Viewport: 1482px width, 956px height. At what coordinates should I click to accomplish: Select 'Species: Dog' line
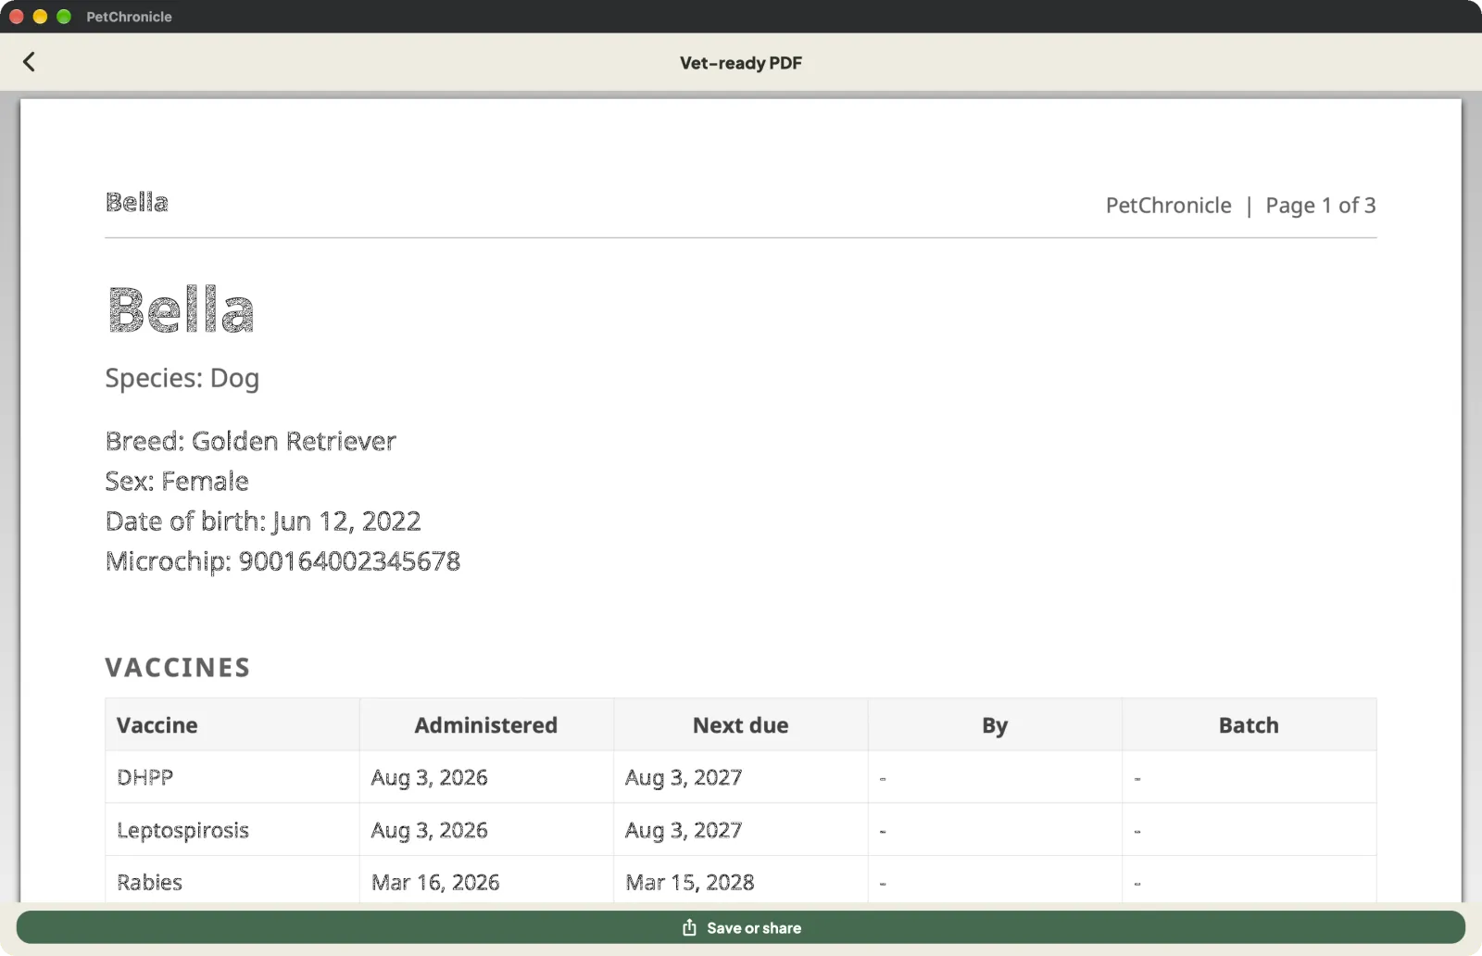tap(182, 378)
